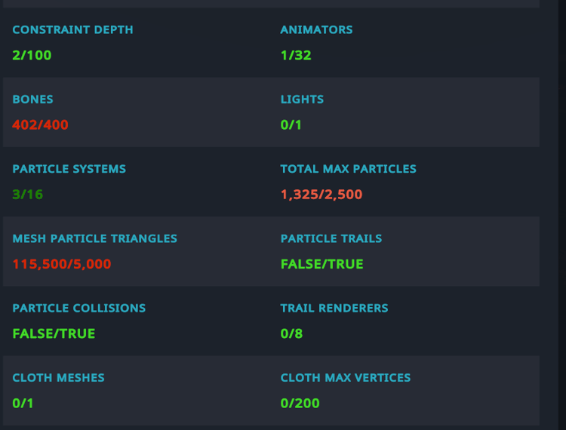Click the Trail Renderers label
This screenshot has height=430, width=566.
(334, 308)
